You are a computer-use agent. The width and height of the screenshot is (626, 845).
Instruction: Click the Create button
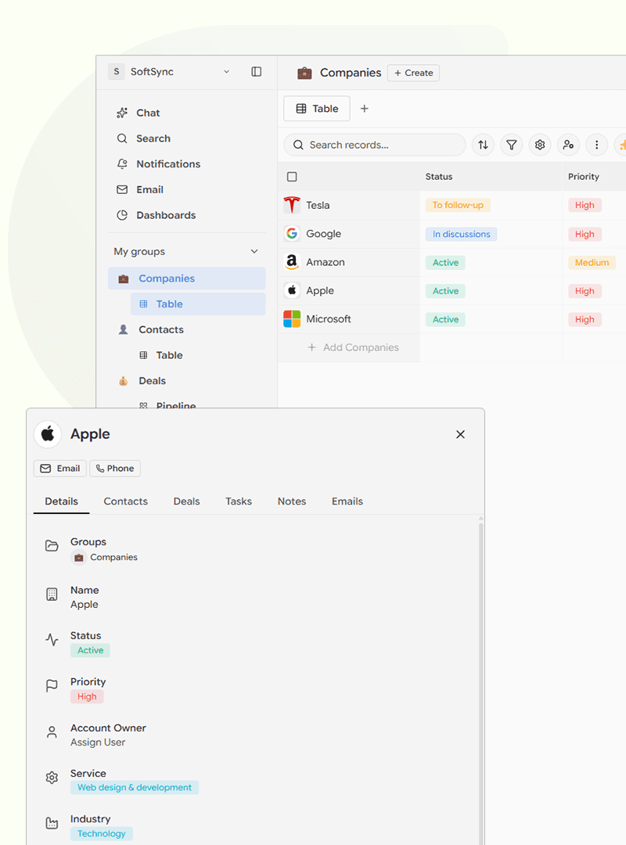[x=413, y=73]
